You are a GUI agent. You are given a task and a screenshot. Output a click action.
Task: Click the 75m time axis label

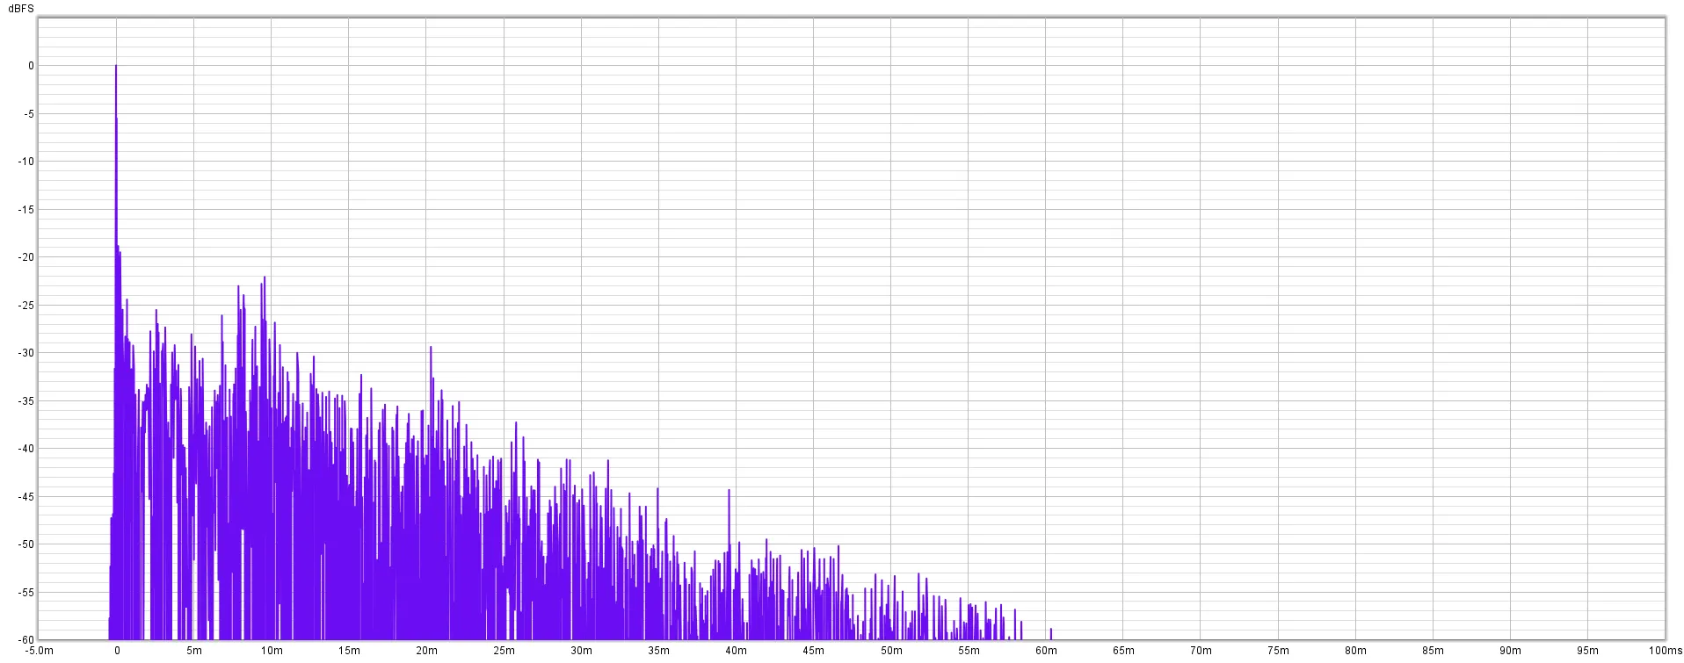point(1278,651)
